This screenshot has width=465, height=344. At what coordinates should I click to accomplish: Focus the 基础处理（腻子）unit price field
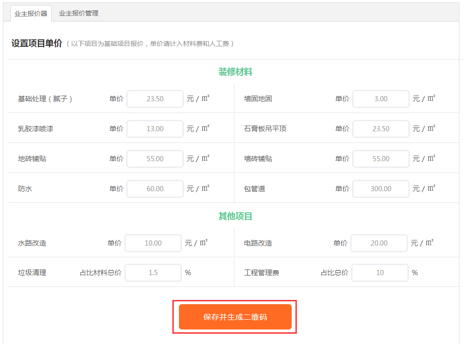coord(155,99)
